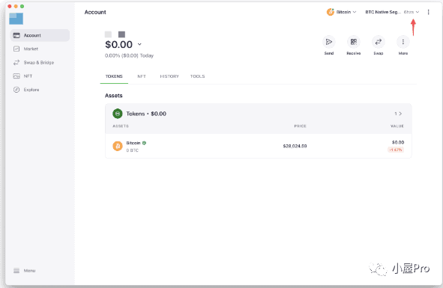Click the ASSETS column header
443x288 pixels.
tap(121, 126)
